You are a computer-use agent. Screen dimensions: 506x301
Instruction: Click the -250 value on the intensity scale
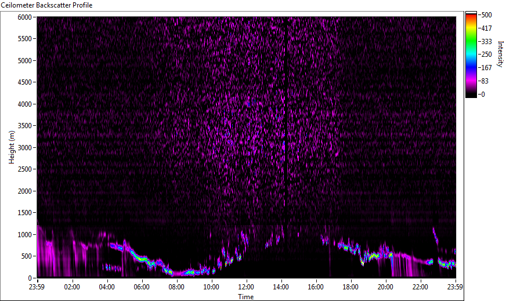(x=485, y=55)
